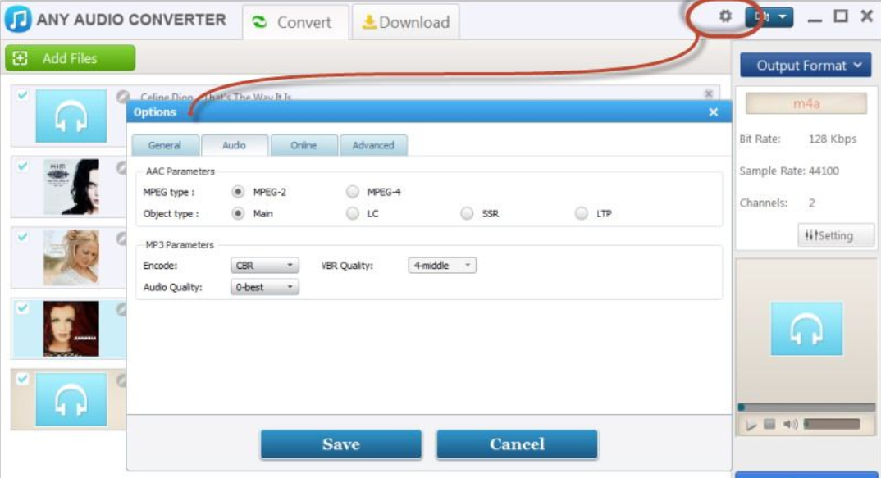
Task: Mute audio using the speaker icon
Action: click(790, 424)
